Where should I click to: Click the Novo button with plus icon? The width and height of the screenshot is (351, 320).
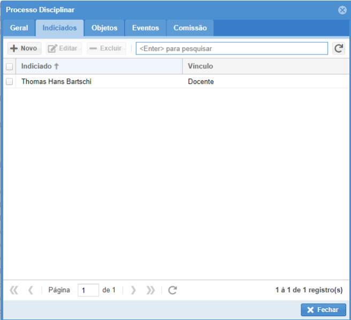click(24, 49)
